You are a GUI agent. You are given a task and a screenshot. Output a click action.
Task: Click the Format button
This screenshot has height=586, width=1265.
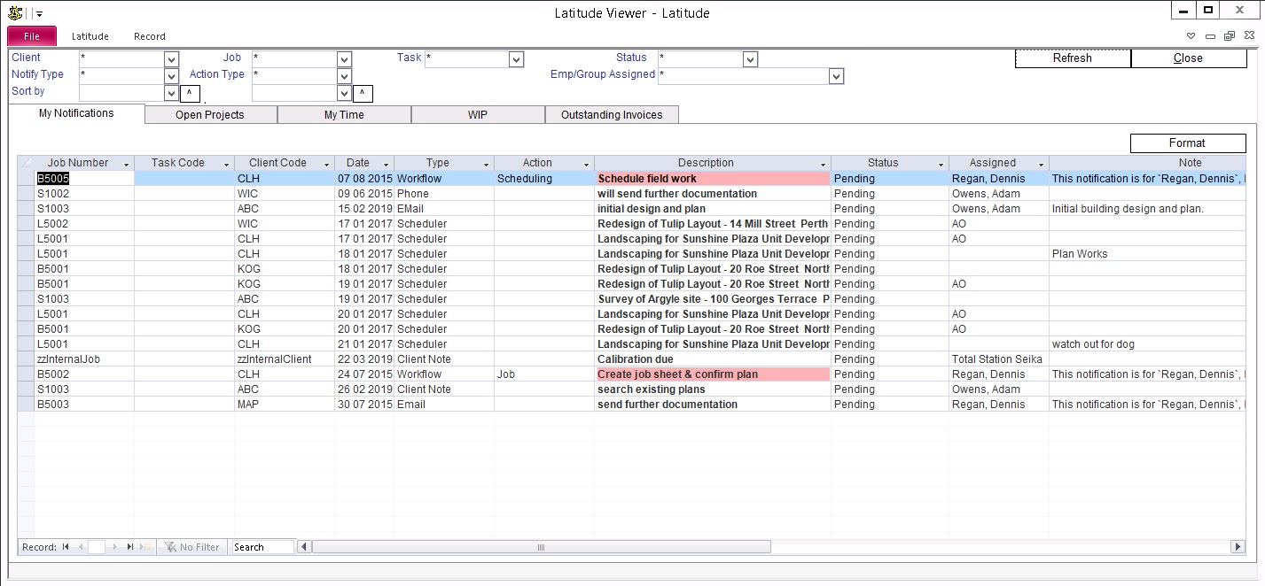(1187, 143)
